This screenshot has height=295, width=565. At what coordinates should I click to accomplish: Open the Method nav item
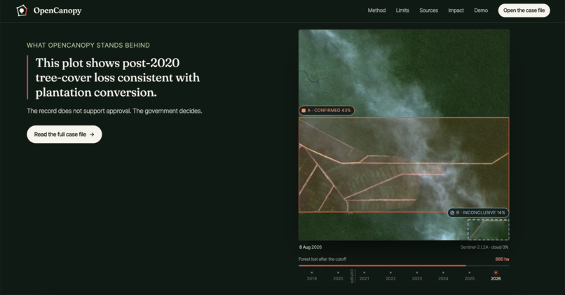click(x=376, y=11)
